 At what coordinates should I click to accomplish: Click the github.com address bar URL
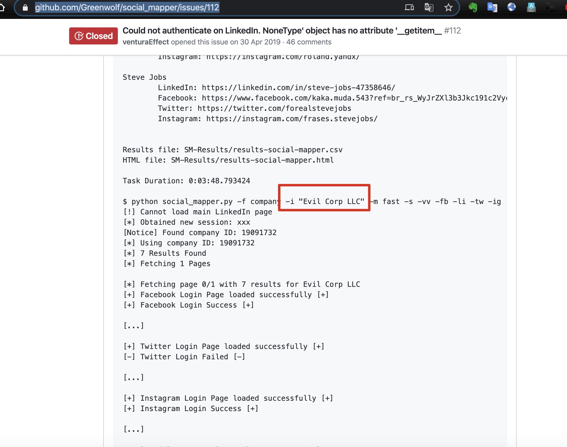point(127,7)
